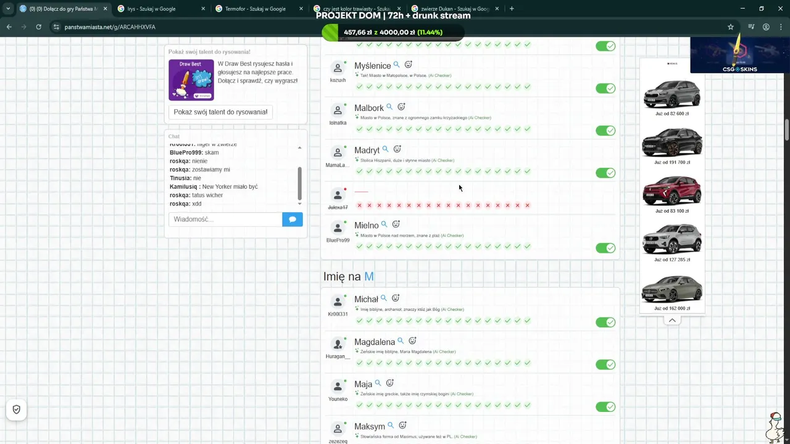
Task: Toggle the switch for the Malbork answer
Action: click(605, 131)
